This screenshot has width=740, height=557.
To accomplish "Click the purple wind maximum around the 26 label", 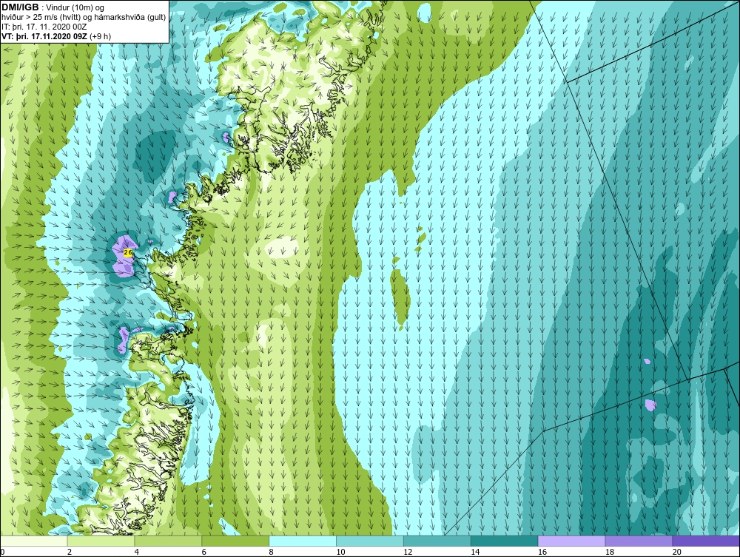I will [x=124, y=255].
